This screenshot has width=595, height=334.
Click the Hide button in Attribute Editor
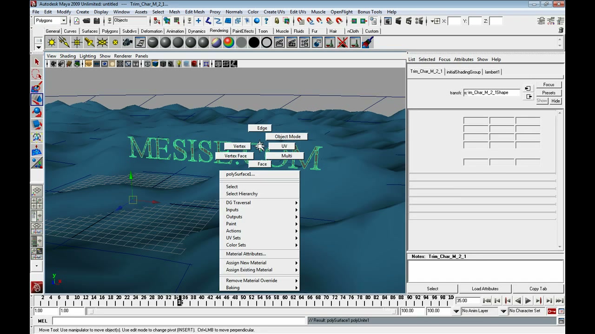click(x=555, y=101)
